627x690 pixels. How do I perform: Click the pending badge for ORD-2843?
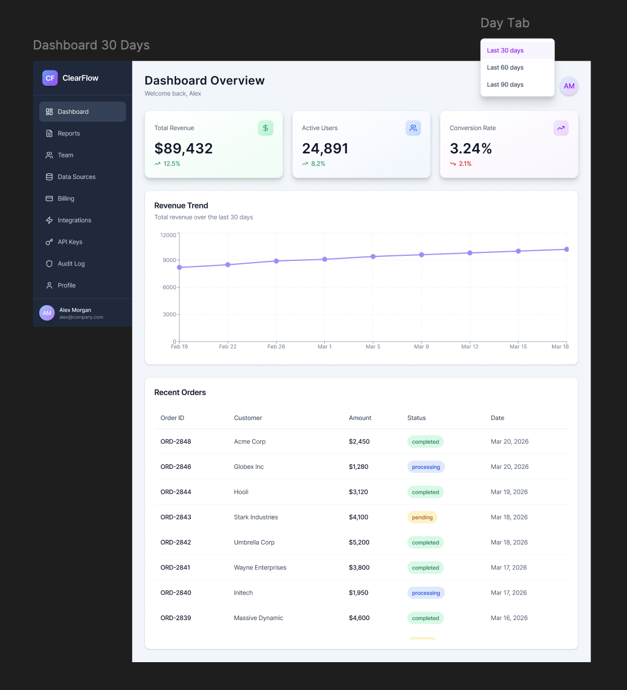click(x=422, y=517)
